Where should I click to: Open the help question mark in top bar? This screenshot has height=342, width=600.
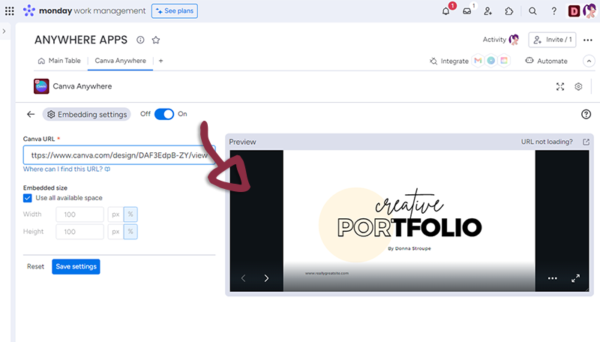click(553, 11)
